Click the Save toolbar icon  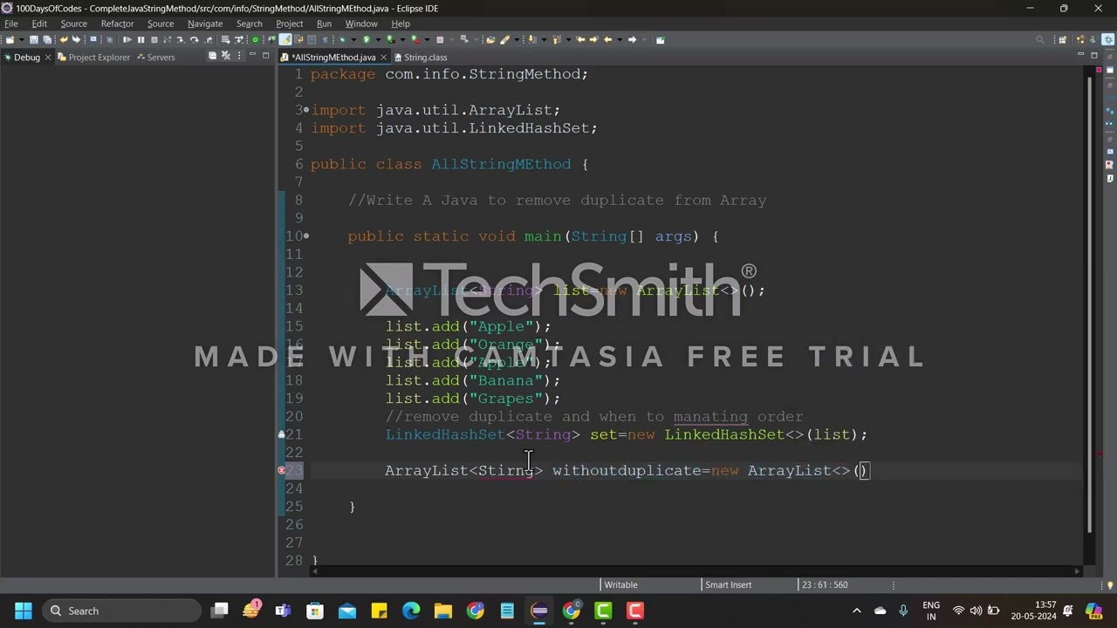pyautogui.click(x=34, y=39)
